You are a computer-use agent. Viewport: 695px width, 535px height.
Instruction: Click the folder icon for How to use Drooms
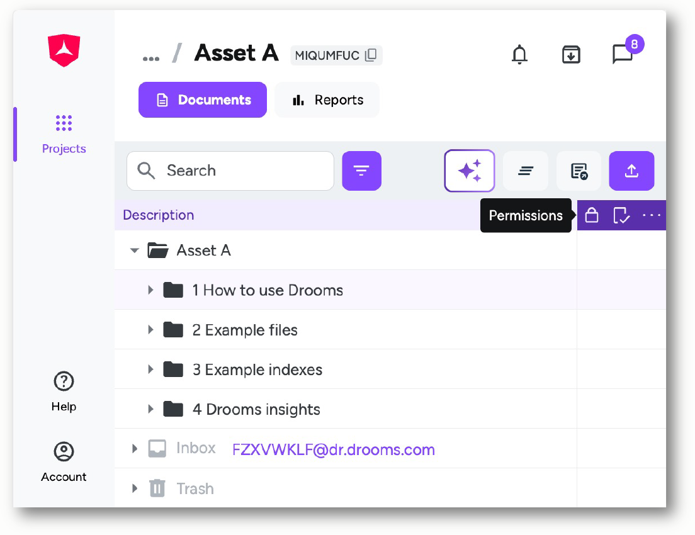click(x=173, y=290)
